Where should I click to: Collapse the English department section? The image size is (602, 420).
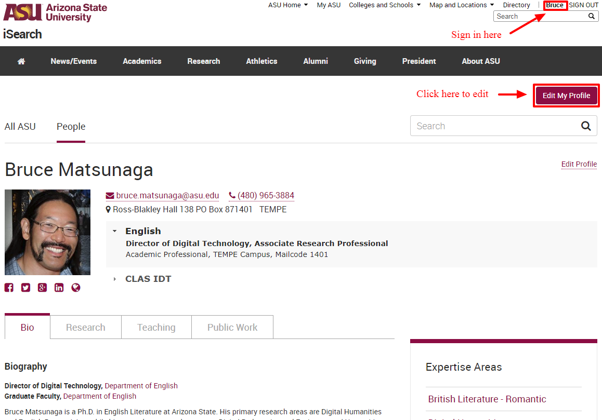[114, 231]
